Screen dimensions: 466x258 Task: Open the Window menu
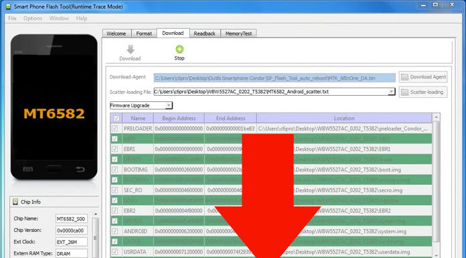tap(59, 19)
